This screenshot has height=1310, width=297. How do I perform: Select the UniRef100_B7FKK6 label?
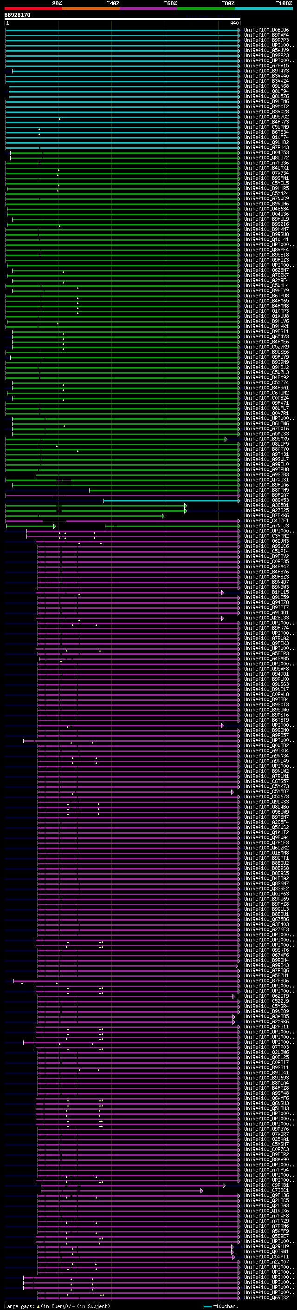point(266,516)
